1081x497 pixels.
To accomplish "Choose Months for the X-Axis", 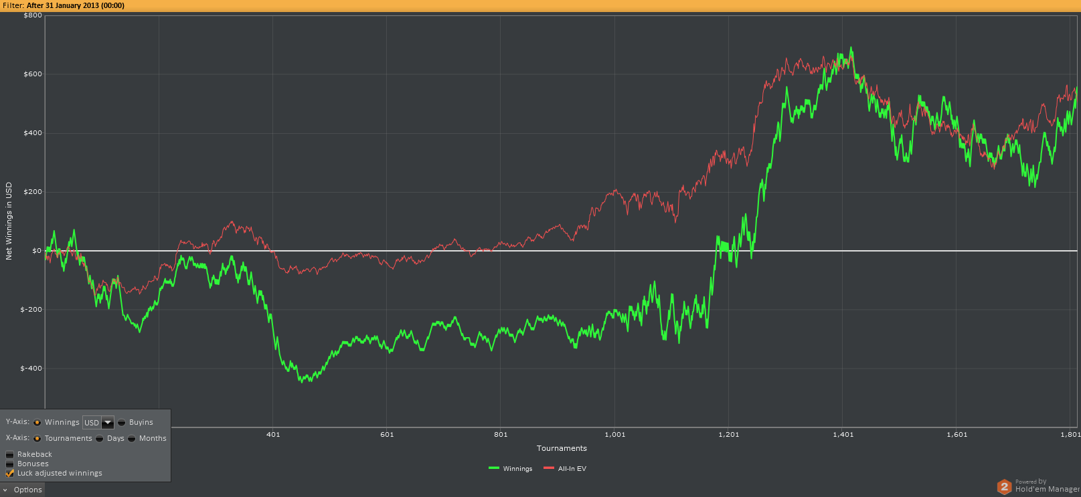I will 132,438.
